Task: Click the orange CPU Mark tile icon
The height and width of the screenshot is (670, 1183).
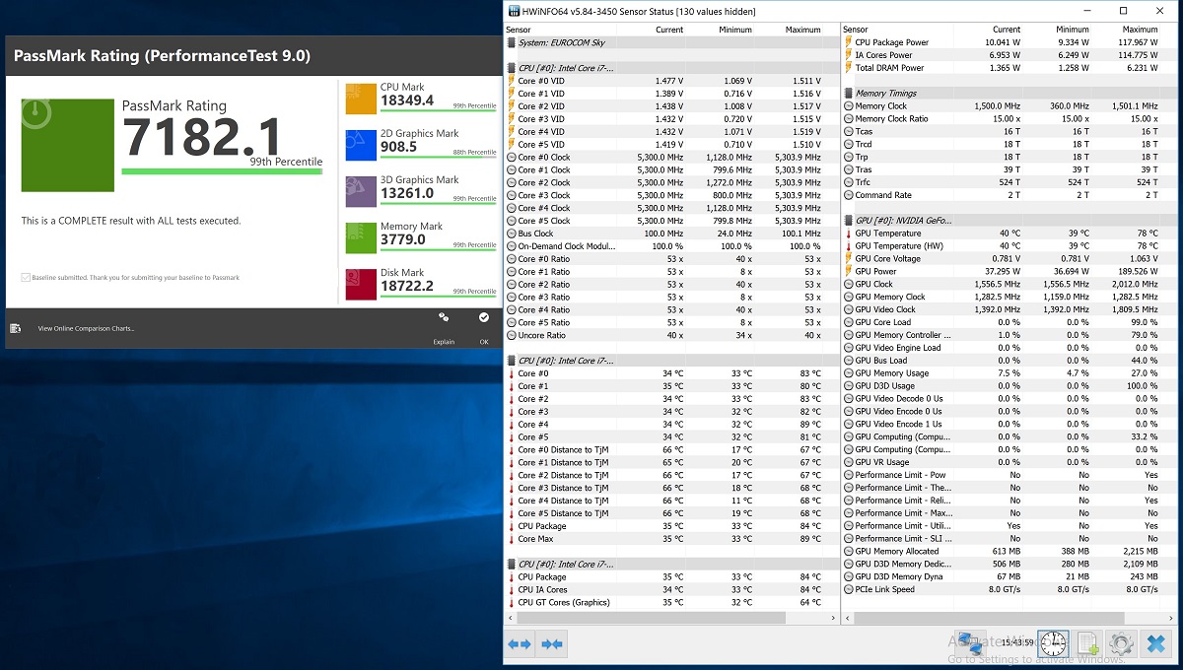Action: [x=361, y=99]
